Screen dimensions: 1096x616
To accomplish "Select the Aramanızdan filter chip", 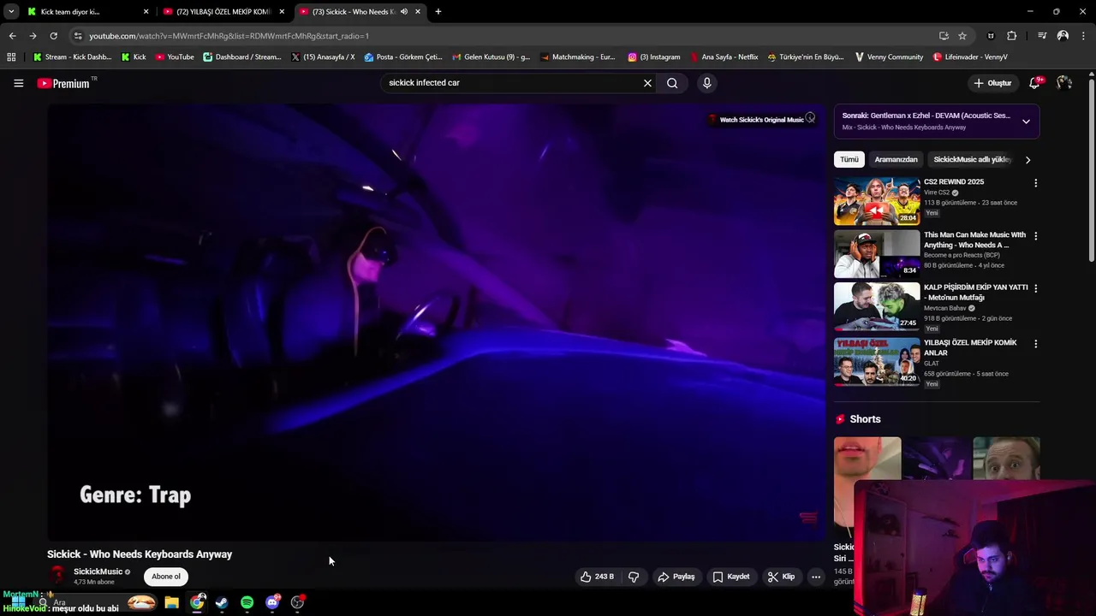I will click(x=896, y=159).
